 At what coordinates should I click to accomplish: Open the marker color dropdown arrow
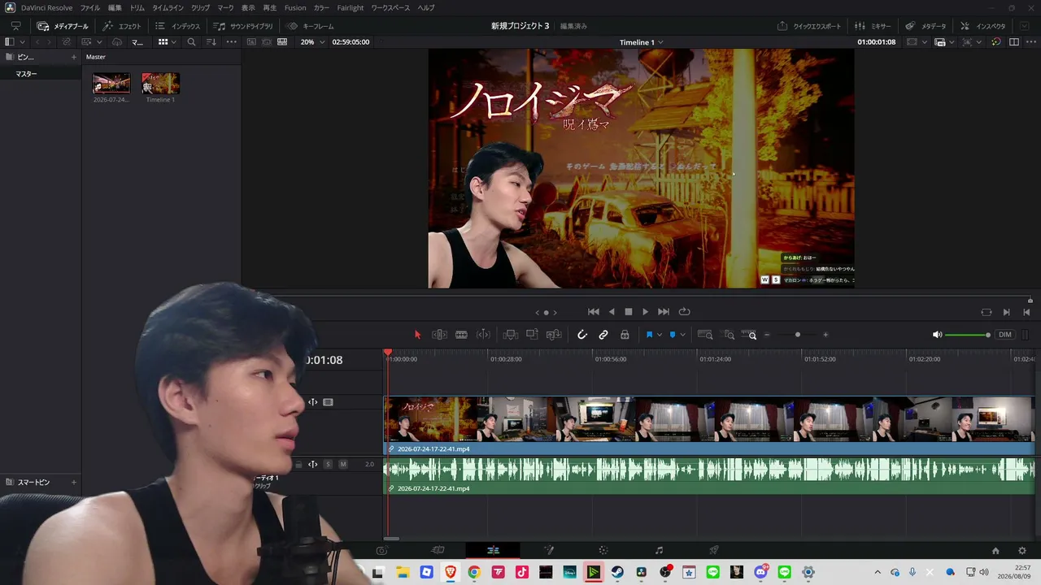tap(682, 335)
